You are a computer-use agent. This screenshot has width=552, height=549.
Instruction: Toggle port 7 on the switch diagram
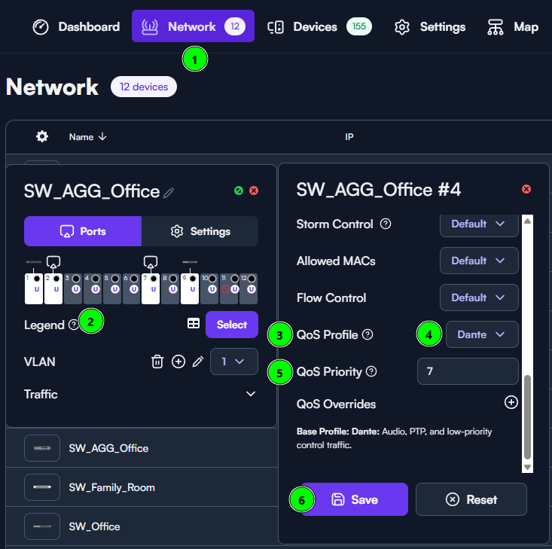point(151,288)
